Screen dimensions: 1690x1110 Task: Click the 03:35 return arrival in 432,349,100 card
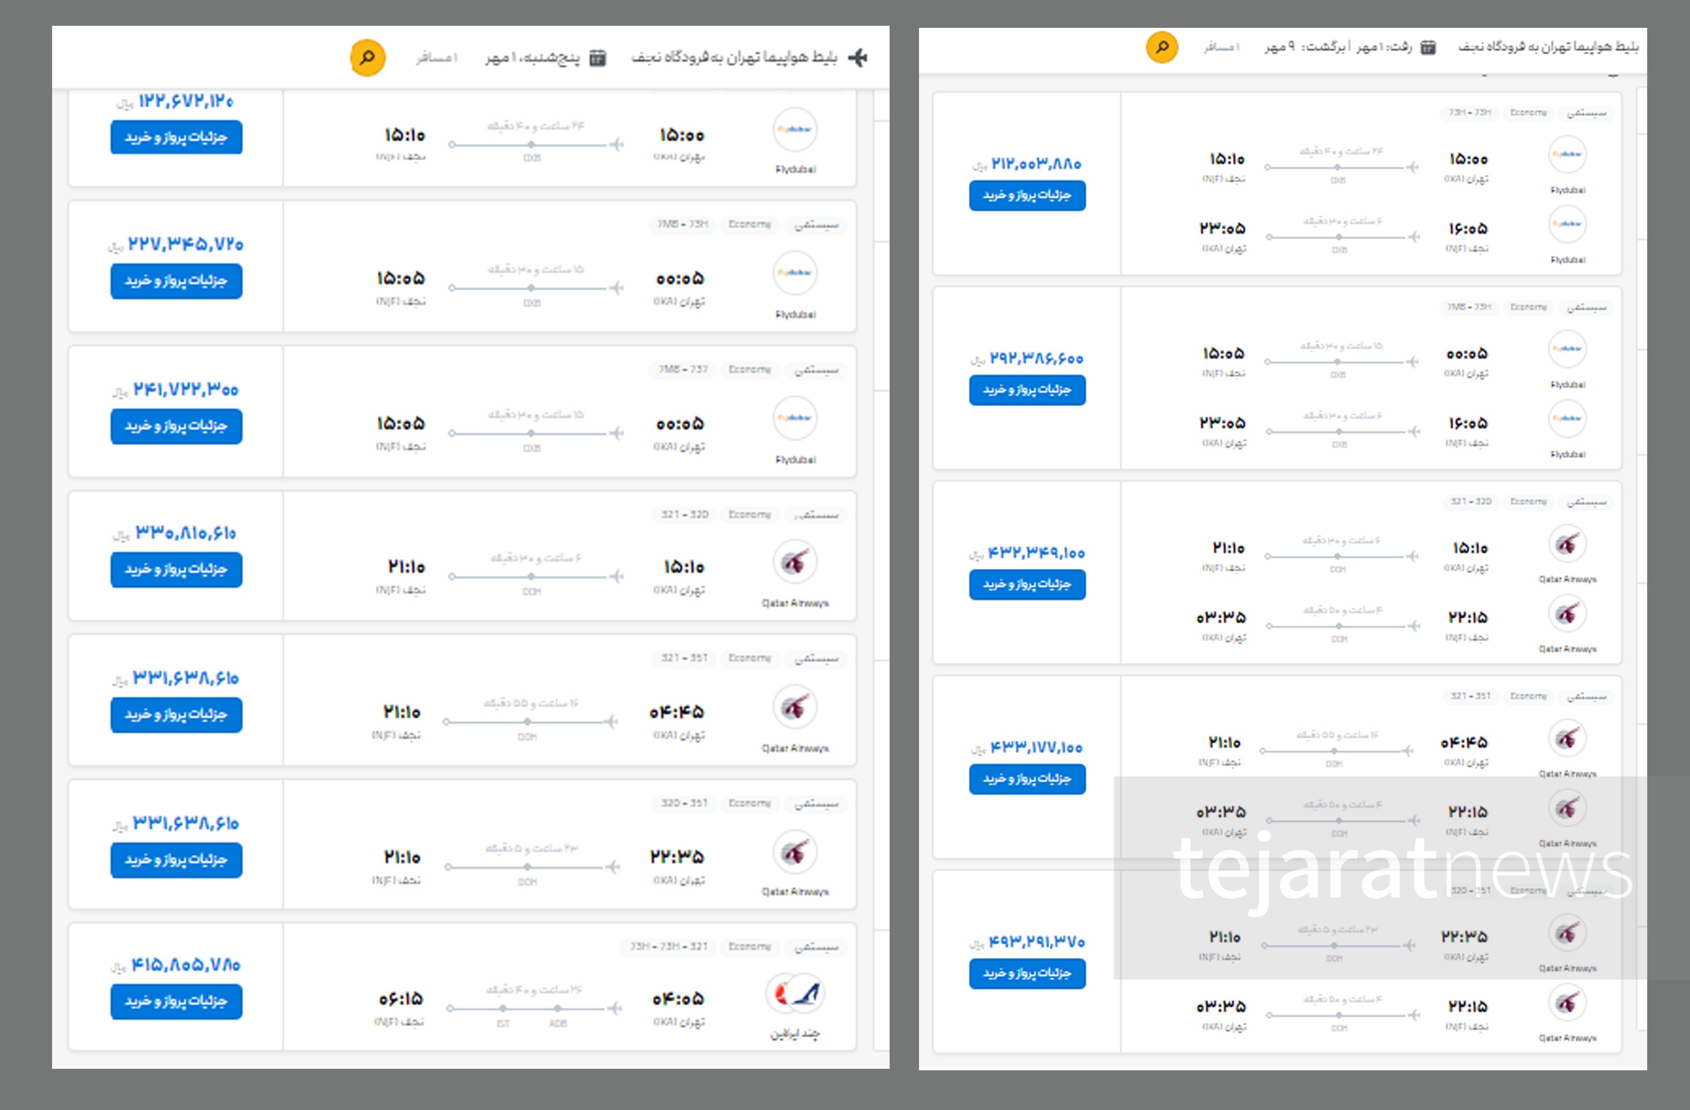[1221, 618]
